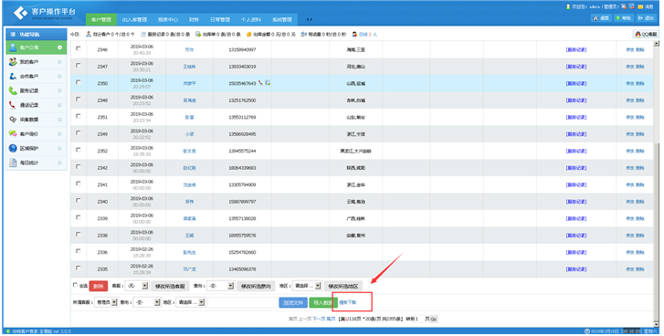Viewport: 664px width, 336px height.
Task: Open 合作客户 via its sidebar icon
Action: click(x=13, y=77)
